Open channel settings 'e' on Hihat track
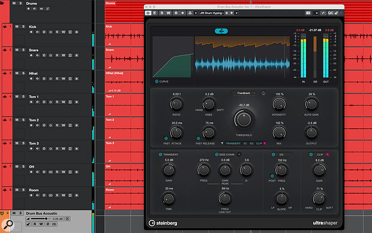 pyautogui.click(x=44, y=78)
